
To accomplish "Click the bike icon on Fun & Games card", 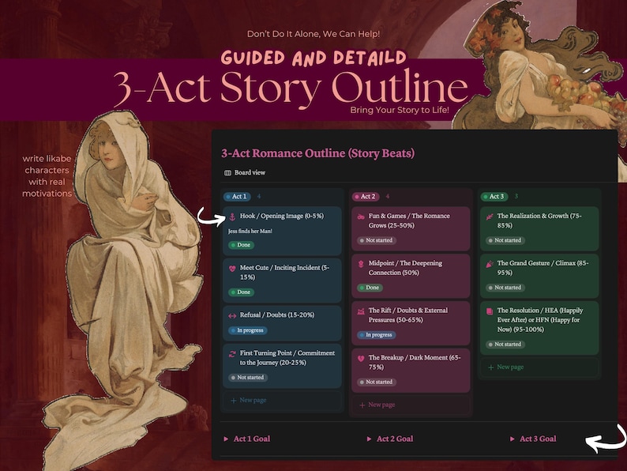I will pos(361,217).
